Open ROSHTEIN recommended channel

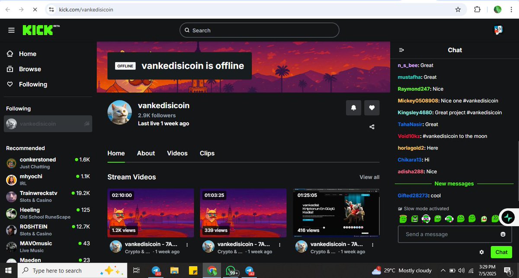(x=48, y=230)
